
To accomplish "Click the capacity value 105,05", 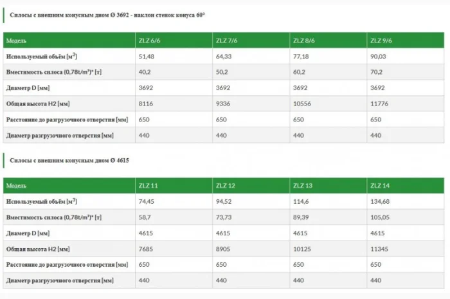I will [381, 217].
